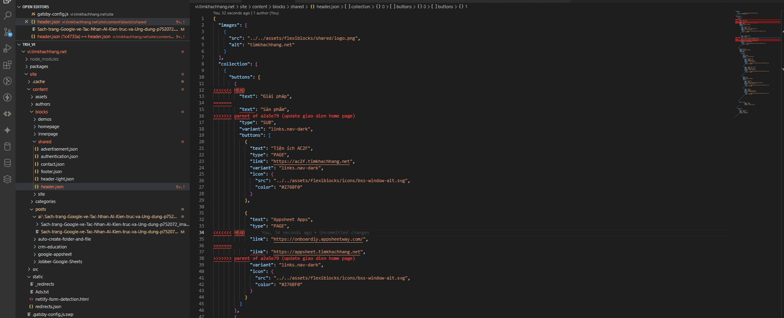The height and width of the screenshot is (318, 784).
Task: Collapse the TKH_VI workspace section
Action: [x=102, y=45]
